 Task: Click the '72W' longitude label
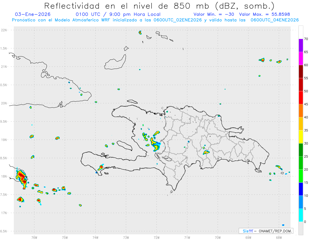156,237
